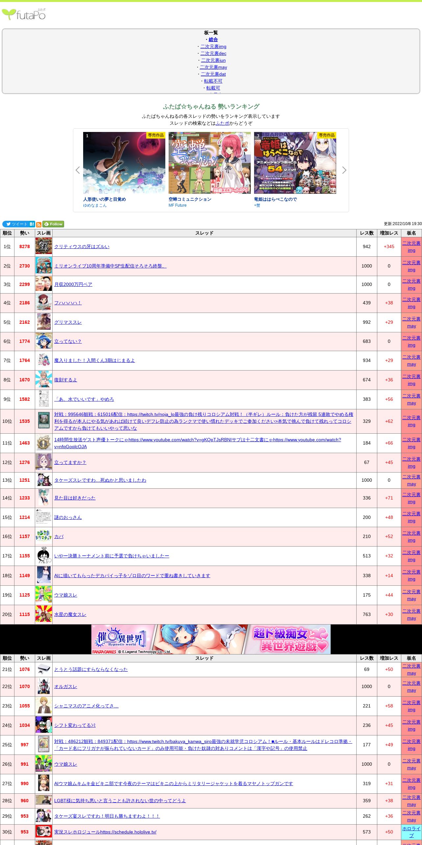
Task: Open thread フハハハハ！
Action: click(x=68, y=303)
